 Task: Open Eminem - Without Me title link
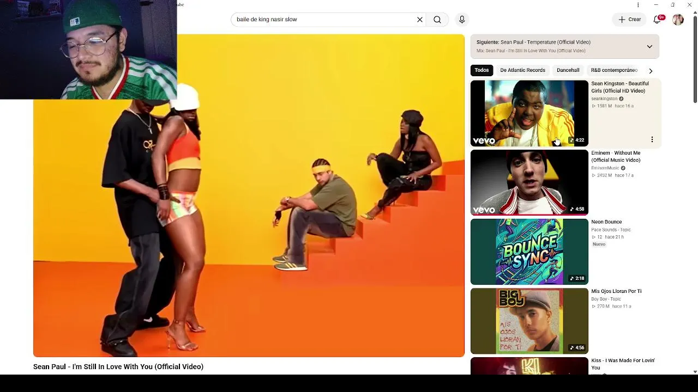pos(616,157)
